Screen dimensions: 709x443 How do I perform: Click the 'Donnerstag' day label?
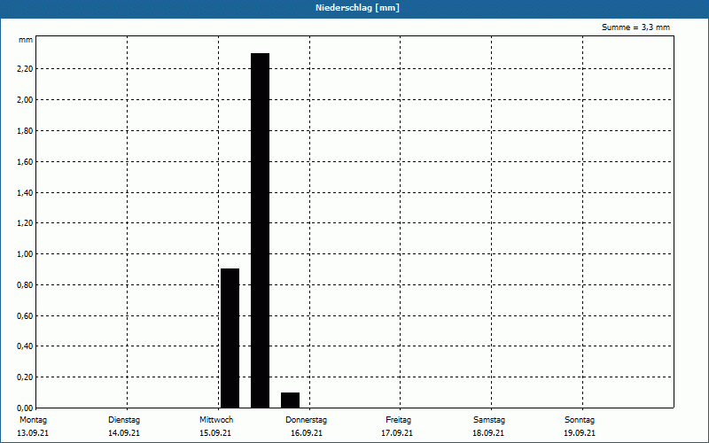pyautogui.click(x=306, y=420)
